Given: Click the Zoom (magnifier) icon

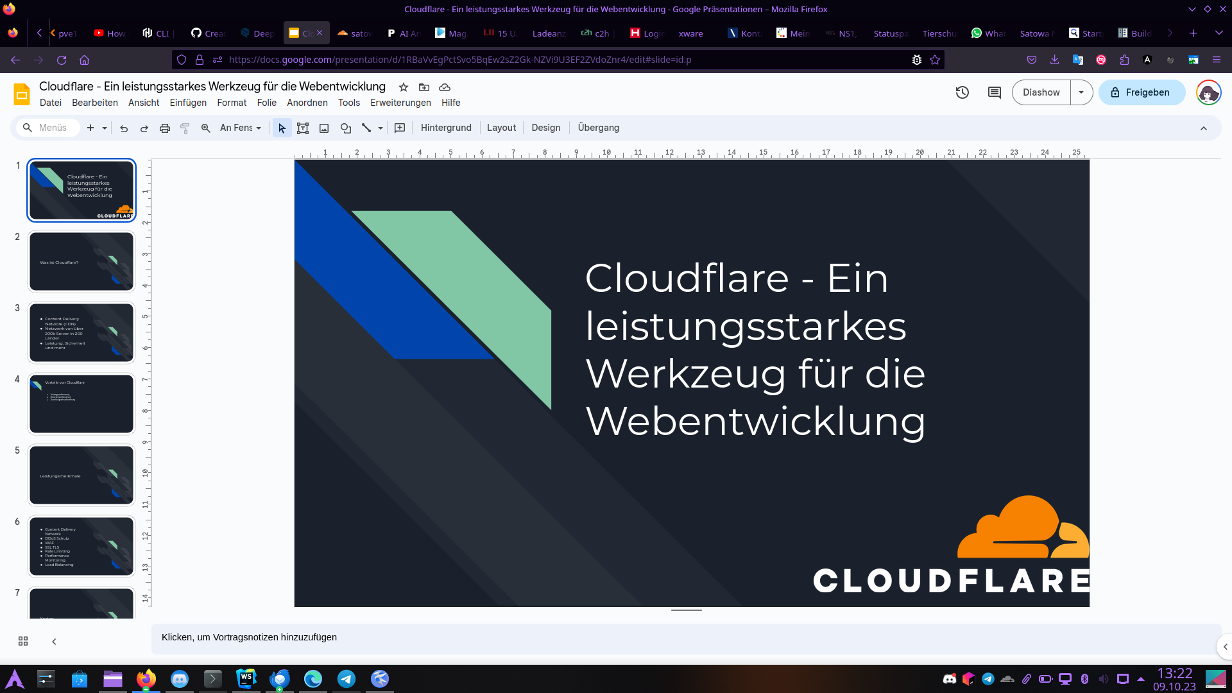Looking at the screenshot, I should [x=205, y=128].
